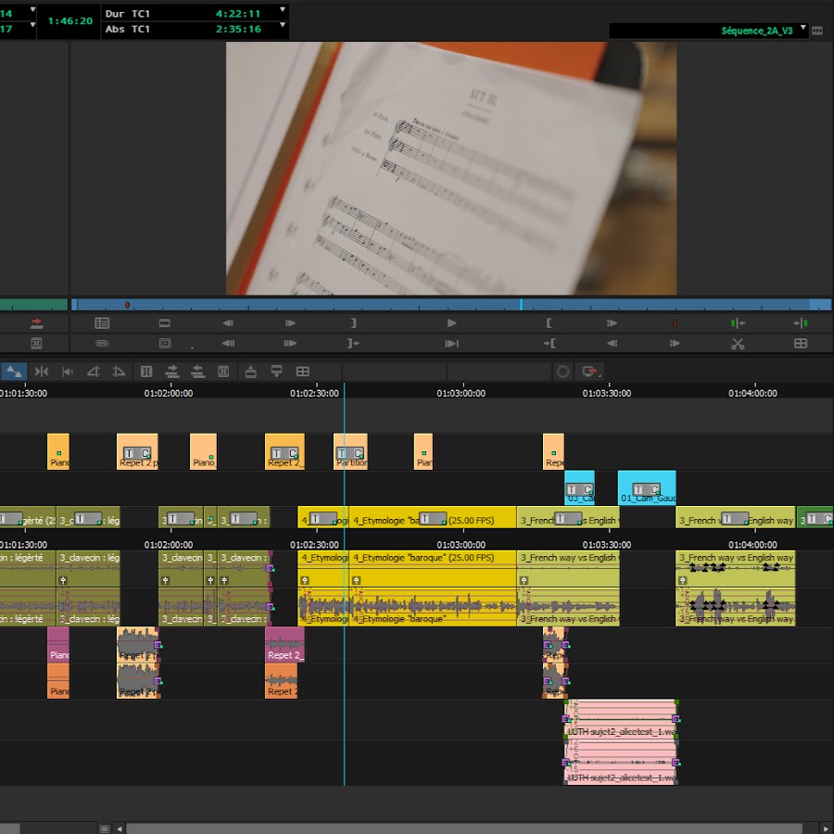834x834 pixels.
Task: Toggle the circle button in the timeline toolbar
Action: 562,372
